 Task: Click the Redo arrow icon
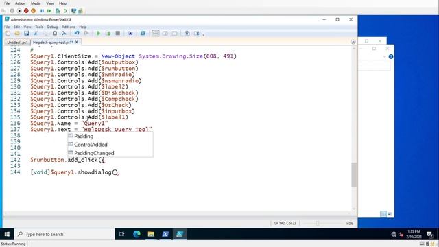coord(86,34)
